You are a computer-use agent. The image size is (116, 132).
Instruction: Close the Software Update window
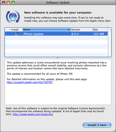(x=3, y=3)
